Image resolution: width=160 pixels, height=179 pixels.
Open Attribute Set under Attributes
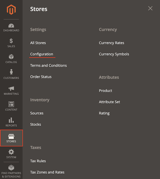(x=109, y=102)
